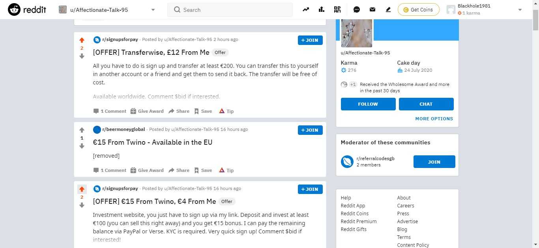This screenshot has height=248, width=539.
Task: Expand the Blackhole1981 user account menu
Action: tap(520, 10)
